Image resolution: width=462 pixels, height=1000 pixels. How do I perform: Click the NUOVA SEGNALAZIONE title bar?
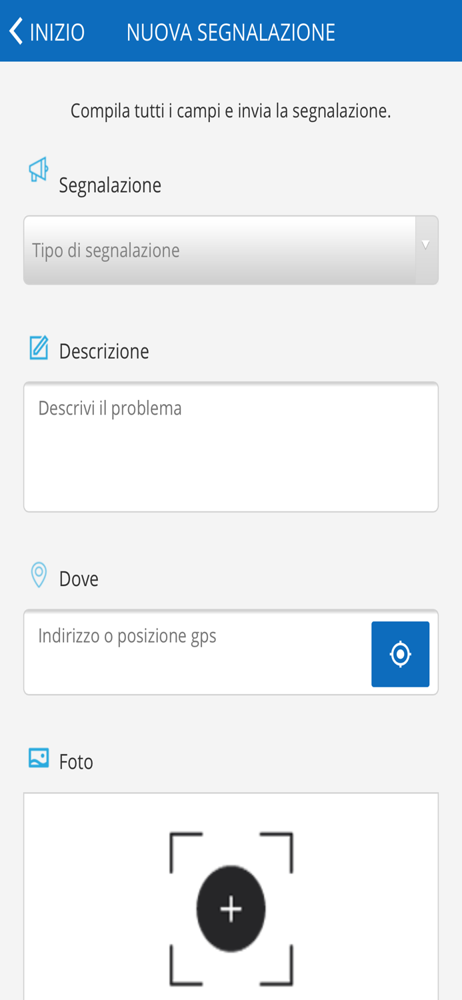click(x=231, y=30)
